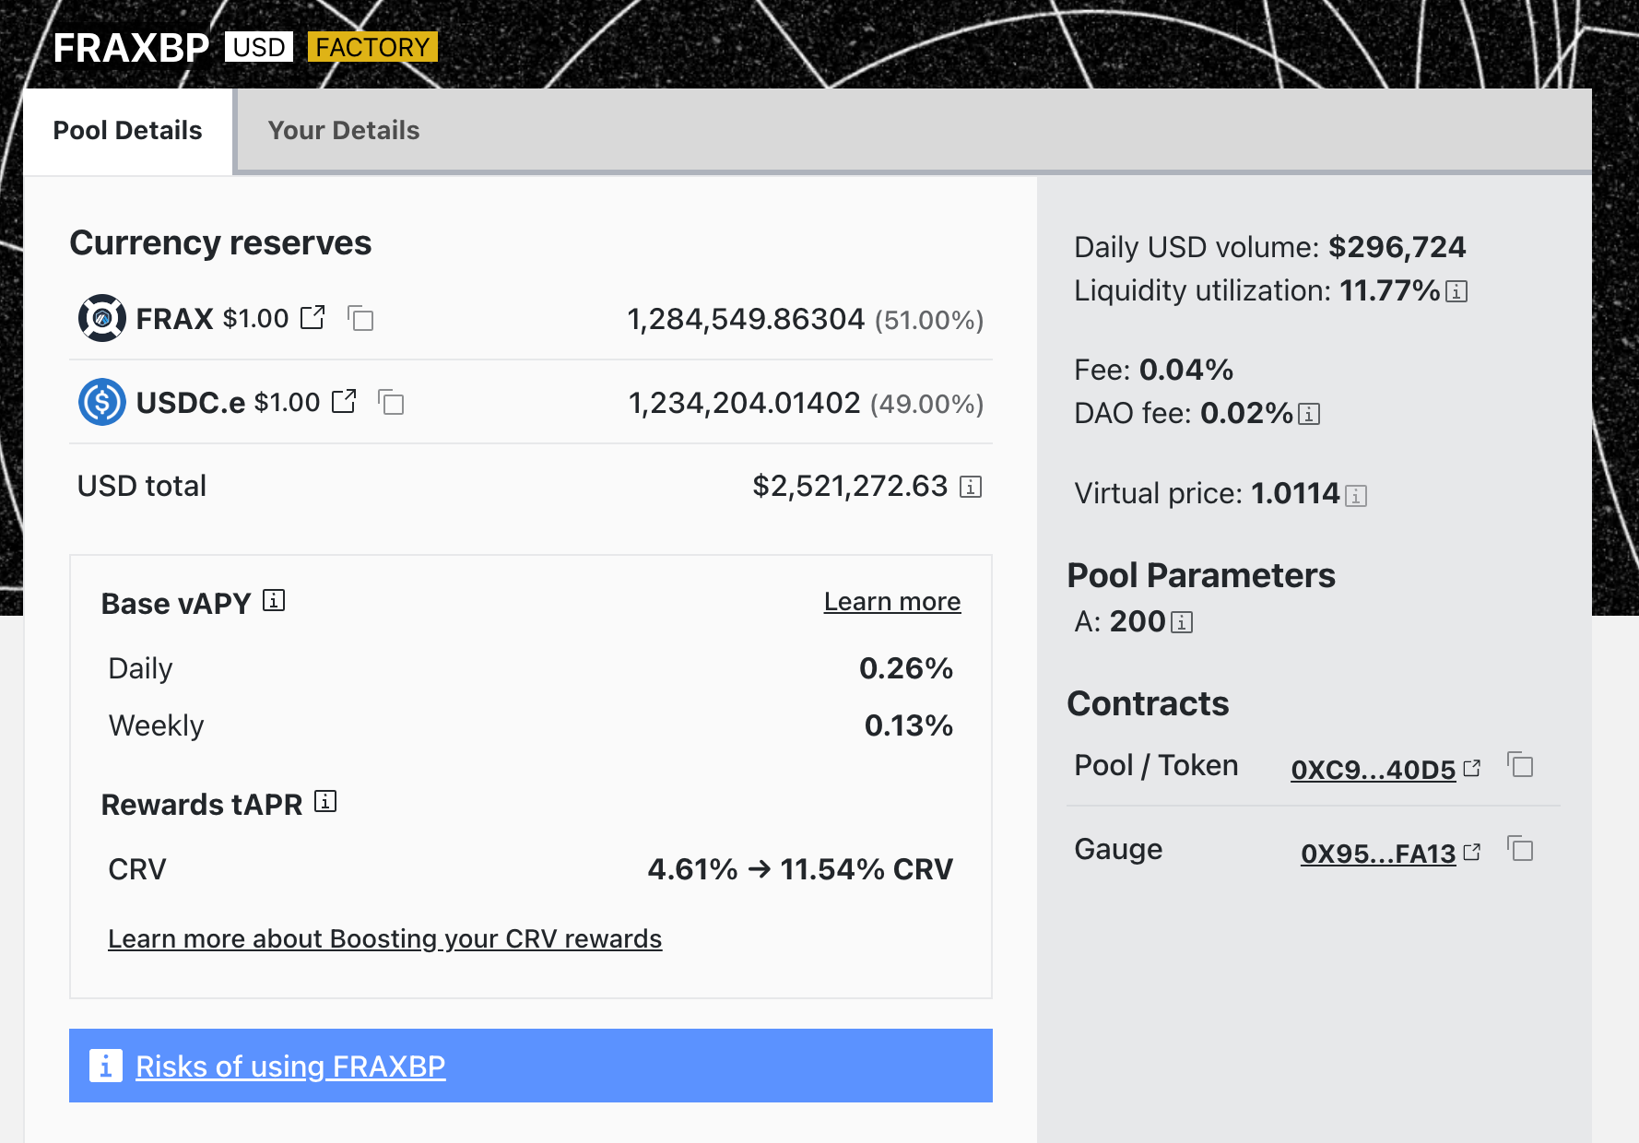
Task: Select the Pool Details tab
Action: coord(127,131)
